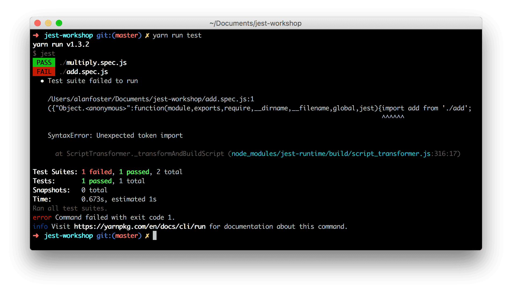Image resolution: width=512 pixels, height=293 pixels.
Task: Click the '0.673s, estimated 1s' time value
Action: click(x=119, y=199)
